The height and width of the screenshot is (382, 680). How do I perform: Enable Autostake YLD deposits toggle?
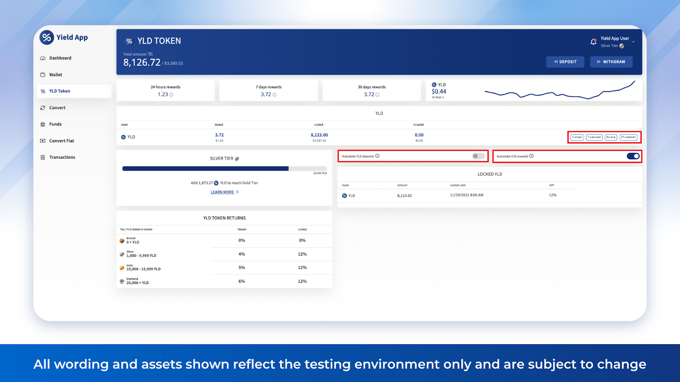point(478,156)
